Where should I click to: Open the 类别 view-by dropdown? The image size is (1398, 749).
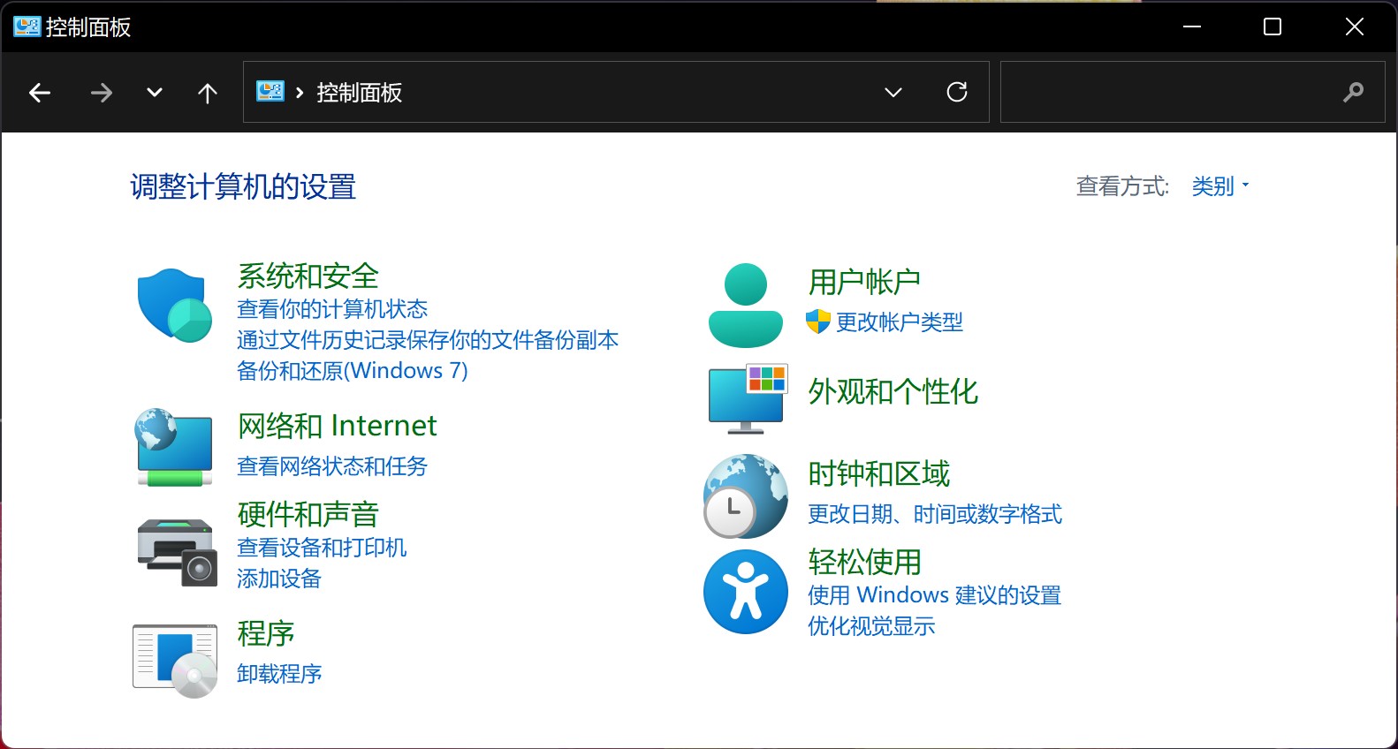[x=1219, y=186]
